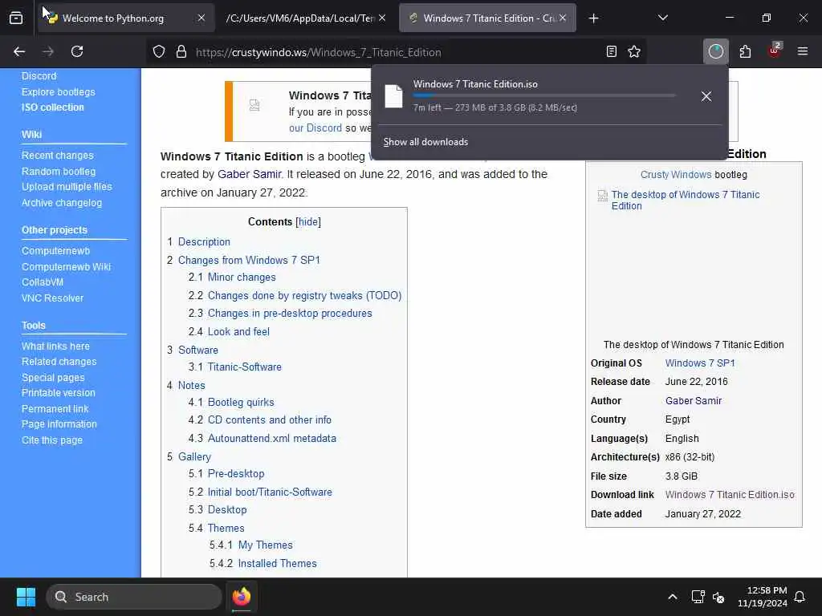Open a new tab
The height and width of the screenshot is (616, 822).
tap(593, 18)
